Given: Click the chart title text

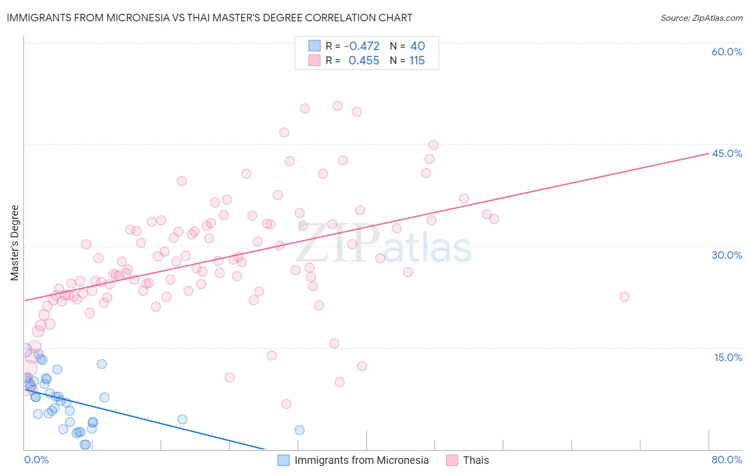Looking at the screenshot, I should [209, 18].
